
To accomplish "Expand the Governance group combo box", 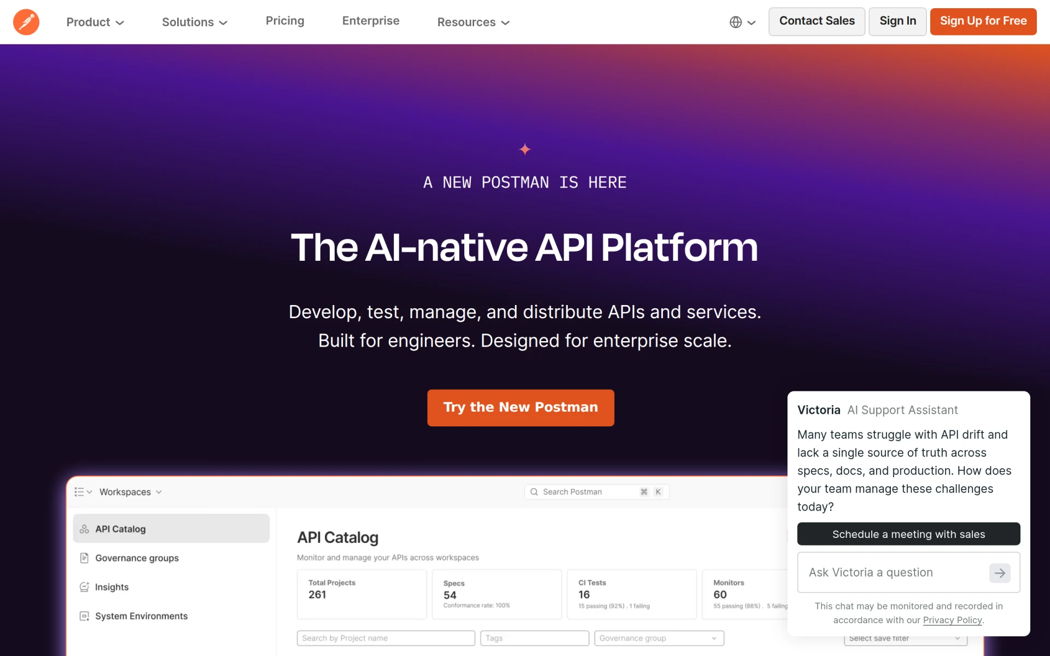I will (659, 638).
